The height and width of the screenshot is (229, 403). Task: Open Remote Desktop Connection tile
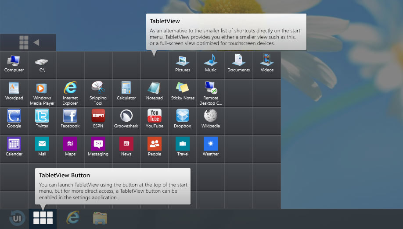[x=210, y=93]
